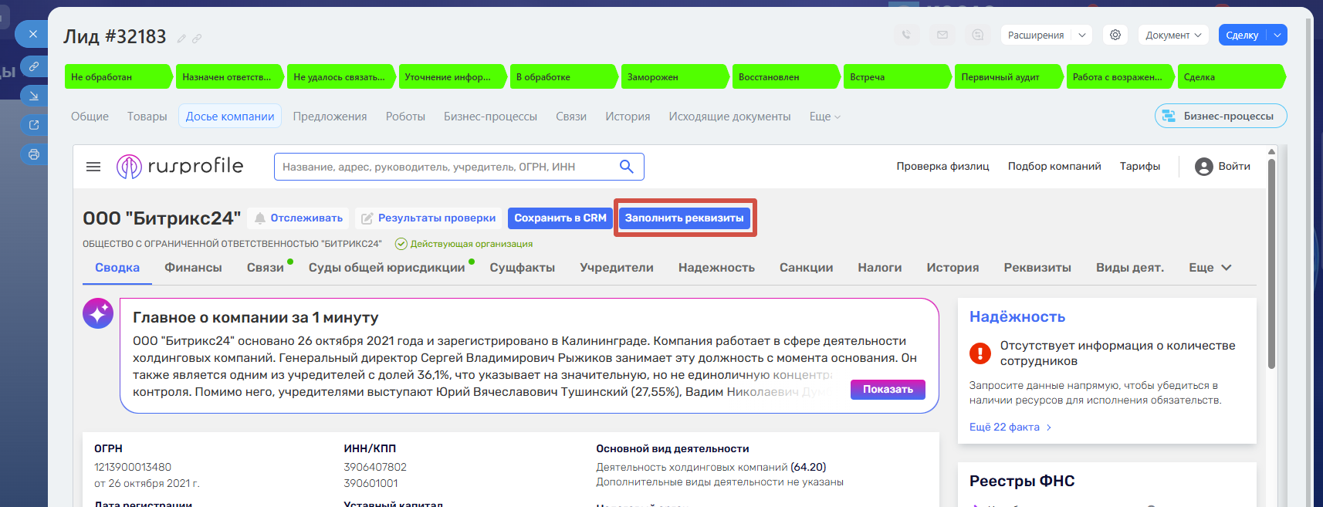1323x507 pixels.
Task: Click the chain icon beside Лид #32183
Action: (197, 38)
